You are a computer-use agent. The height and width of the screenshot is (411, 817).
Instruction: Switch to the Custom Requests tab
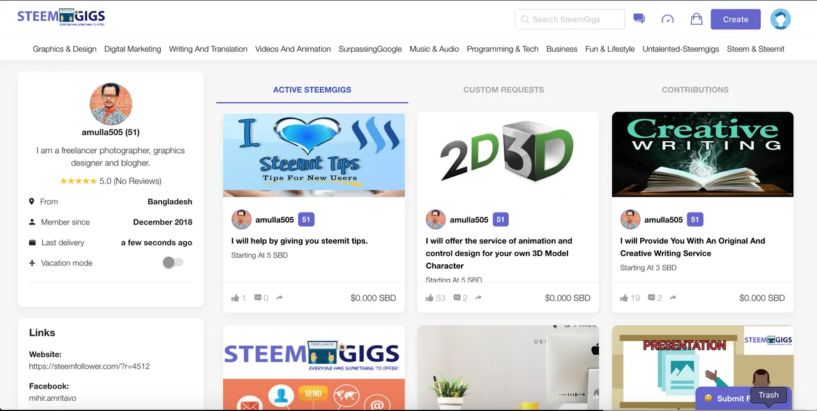click(504, 90)
